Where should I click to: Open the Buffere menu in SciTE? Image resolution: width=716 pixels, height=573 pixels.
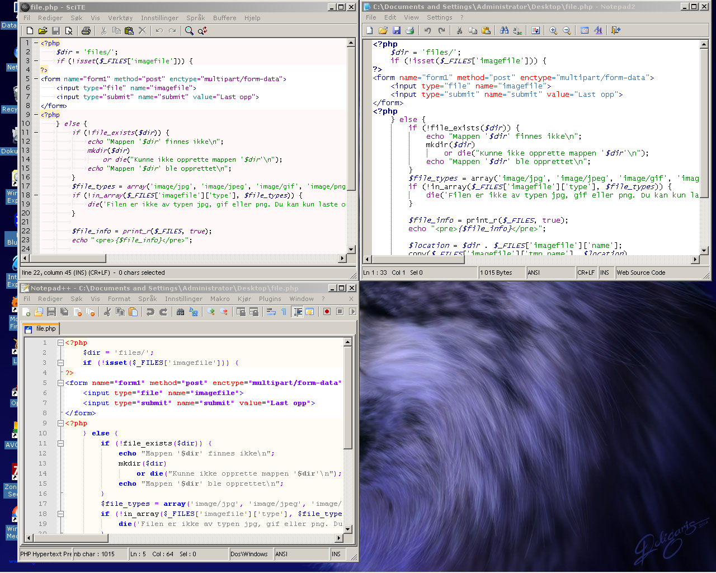coord(224,18)
